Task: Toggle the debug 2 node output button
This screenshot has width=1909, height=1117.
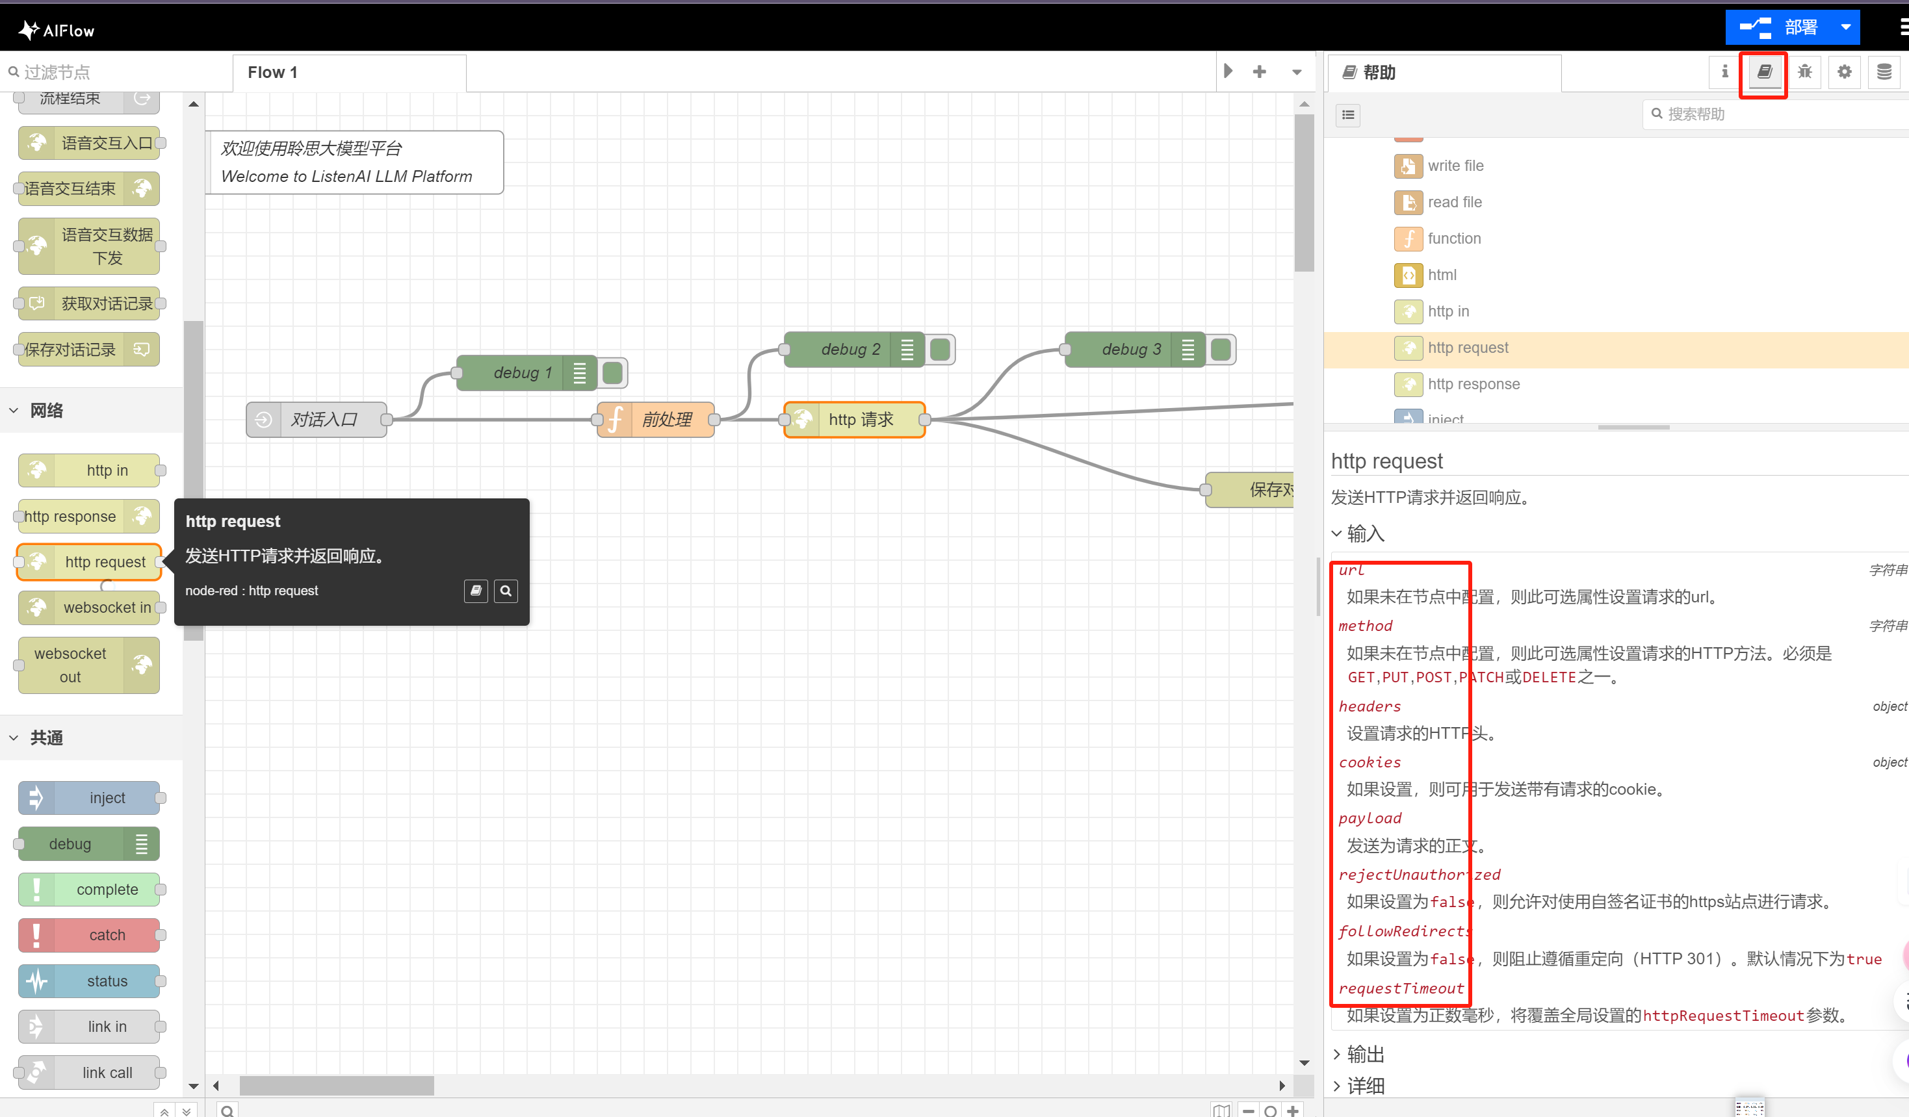Action: coord(940,349)
